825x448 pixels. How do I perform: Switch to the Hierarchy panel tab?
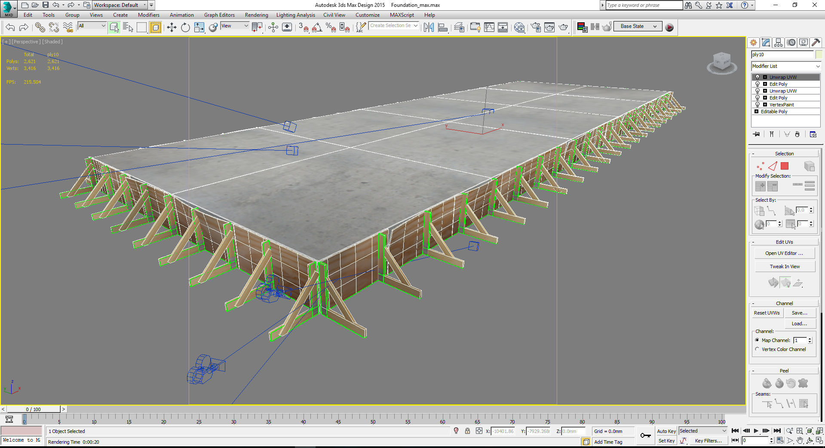click(x=778, y=42)
